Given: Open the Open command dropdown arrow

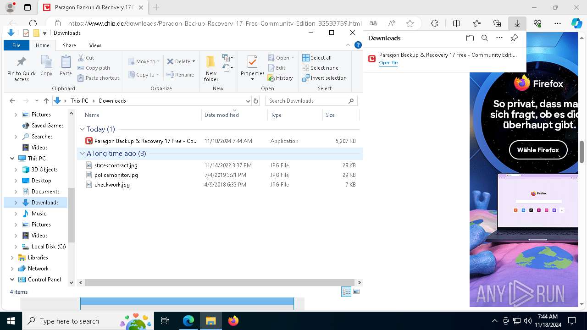Looking at the screenshot, I should pos(293,58).
